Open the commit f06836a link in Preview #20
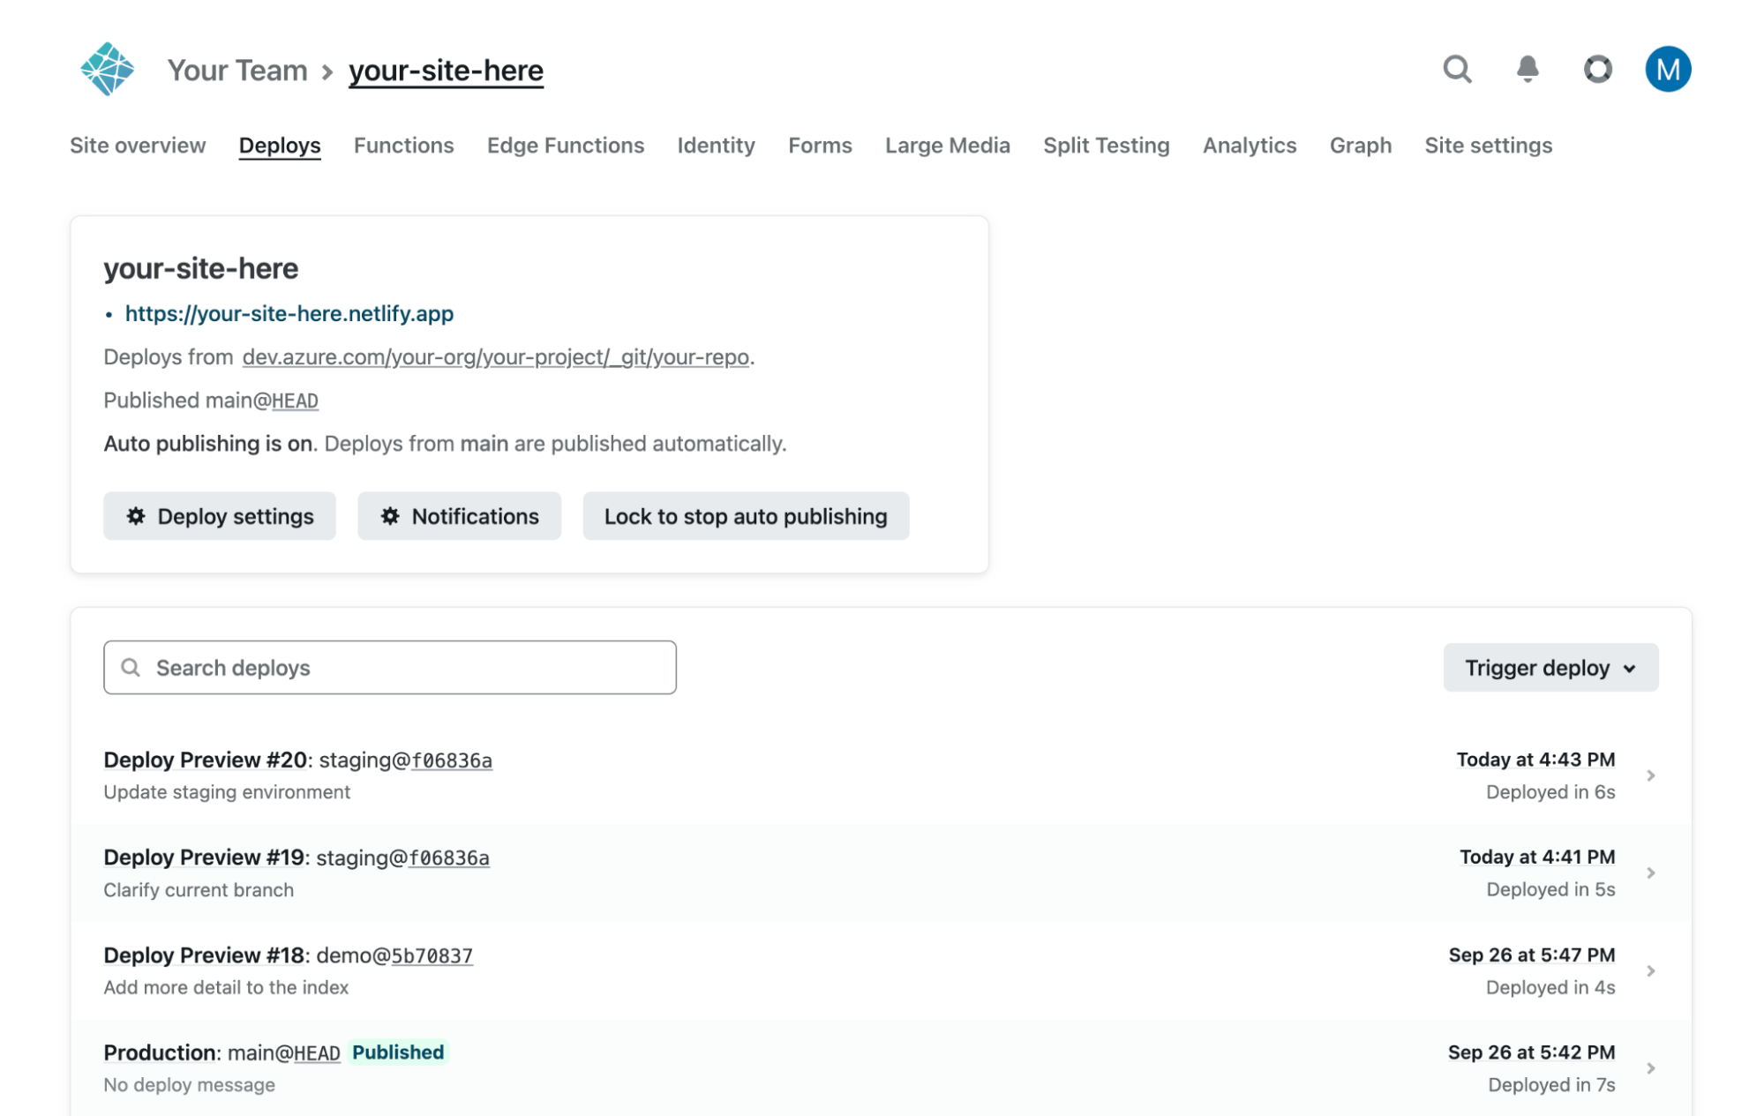The width and height of the screenshot is (1764, 1116). [452, 760]
